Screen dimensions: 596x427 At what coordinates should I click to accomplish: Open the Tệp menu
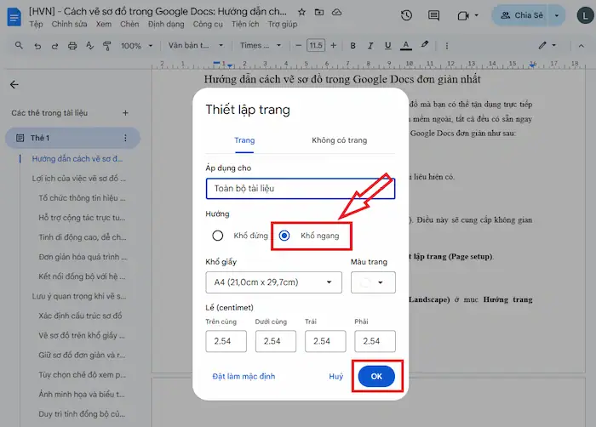pos(36,25)
